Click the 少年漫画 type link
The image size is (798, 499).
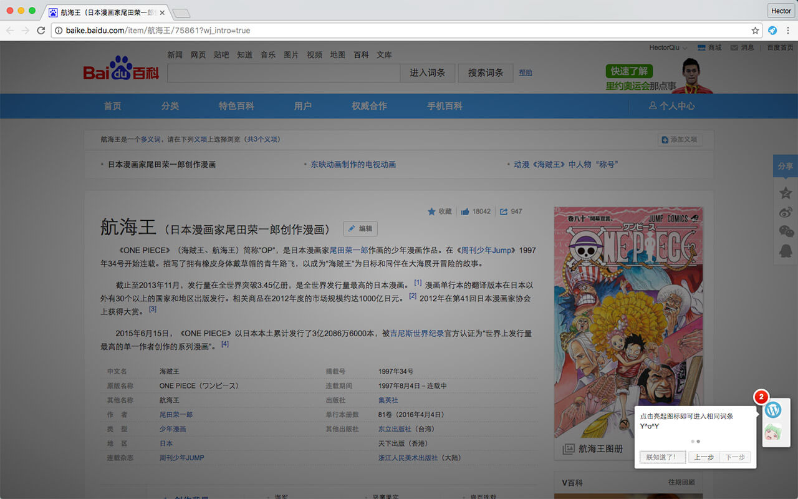point(173,429)
